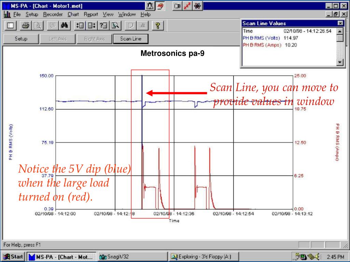Click the bar chart toolbar icon
The width and height of the screenshot is (350, 262).
[x=143, y=26]
